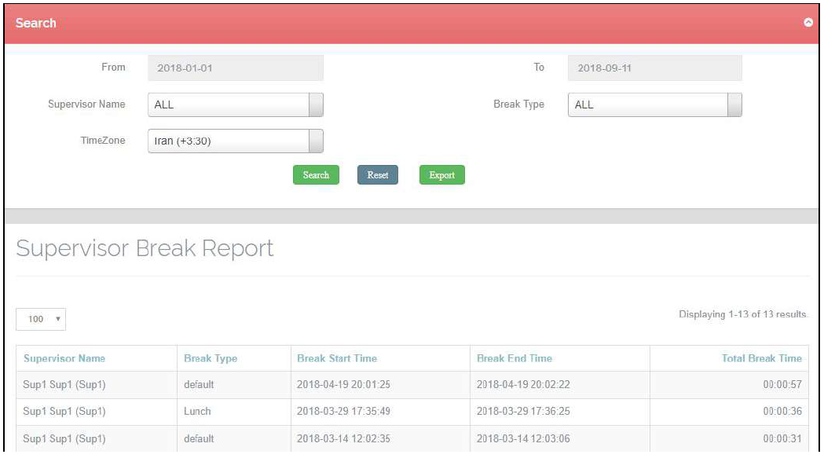Collapse the Search panel using the header chevron

808,24
